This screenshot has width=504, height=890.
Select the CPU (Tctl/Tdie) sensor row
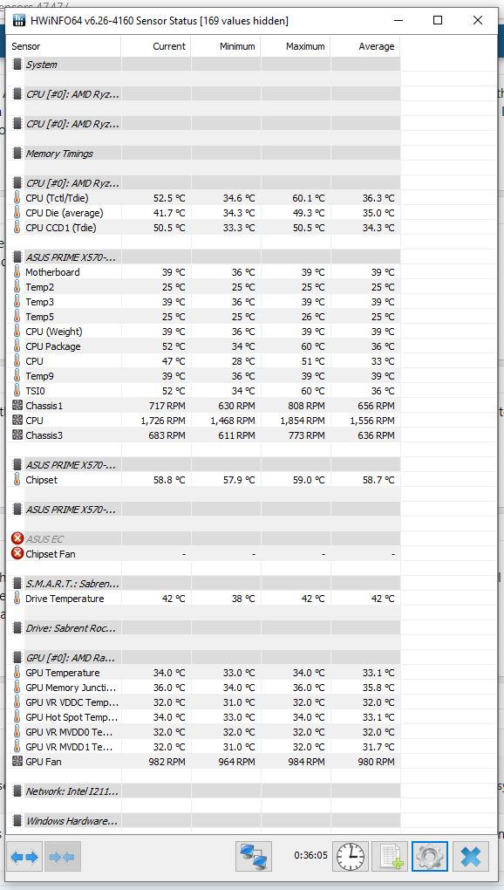coord(204,198)
